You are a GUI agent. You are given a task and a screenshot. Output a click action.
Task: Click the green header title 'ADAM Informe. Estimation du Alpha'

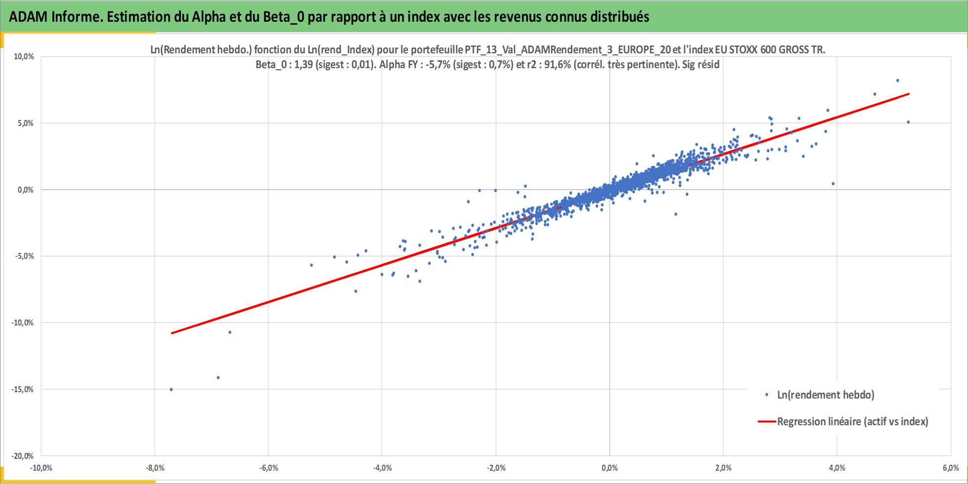[329, 17]
